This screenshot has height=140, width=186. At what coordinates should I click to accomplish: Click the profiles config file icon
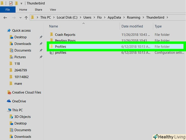tap(51, 53)
